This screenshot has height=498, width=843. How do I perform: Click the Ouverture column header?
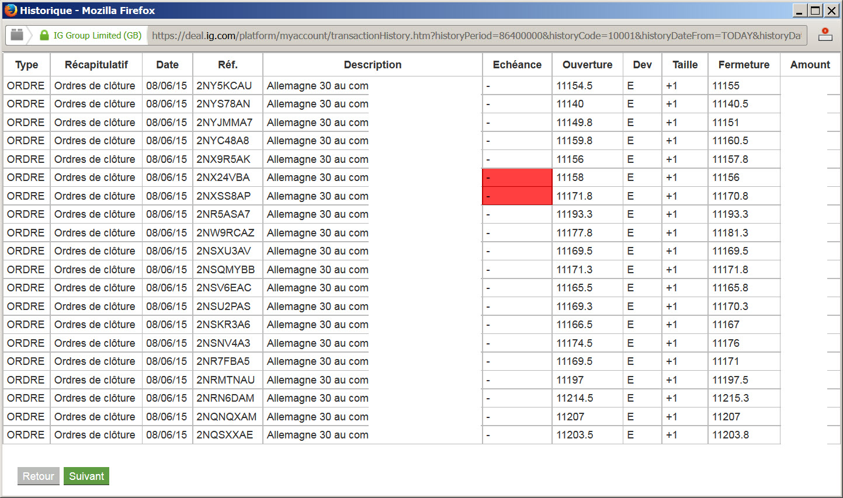(588, 65)
